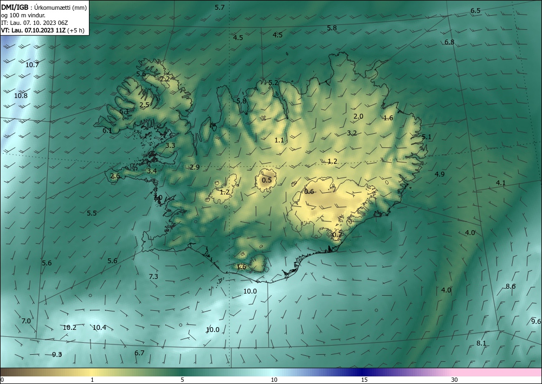Click the 3.3 value on the map
The width and height of the screenshot is (542, 384).
click(x=170, y=146)
